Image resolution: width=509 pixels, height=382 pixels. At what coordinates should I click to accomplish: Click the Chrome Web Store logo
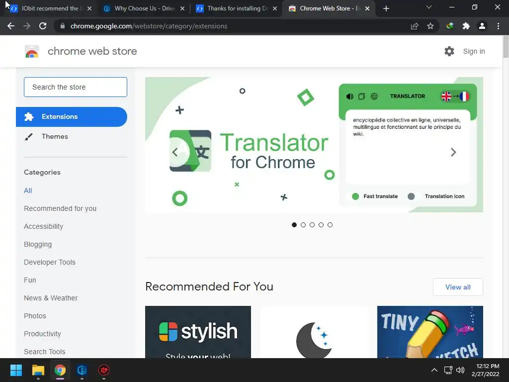coord(32,51)
